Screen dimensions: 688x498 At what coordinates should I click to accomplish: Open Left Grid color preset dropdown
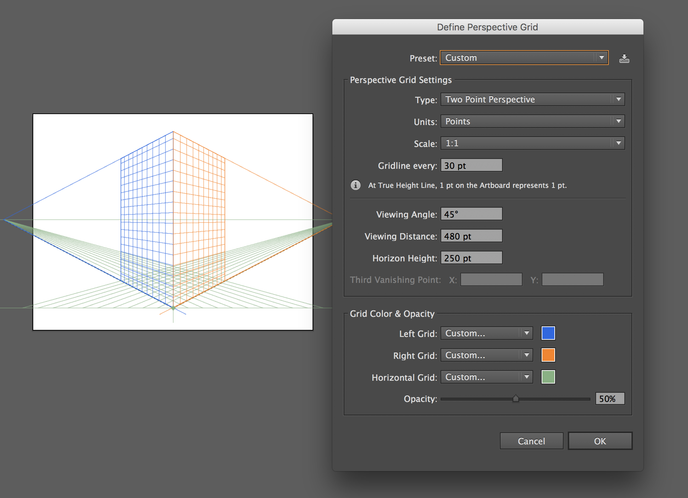483,334
